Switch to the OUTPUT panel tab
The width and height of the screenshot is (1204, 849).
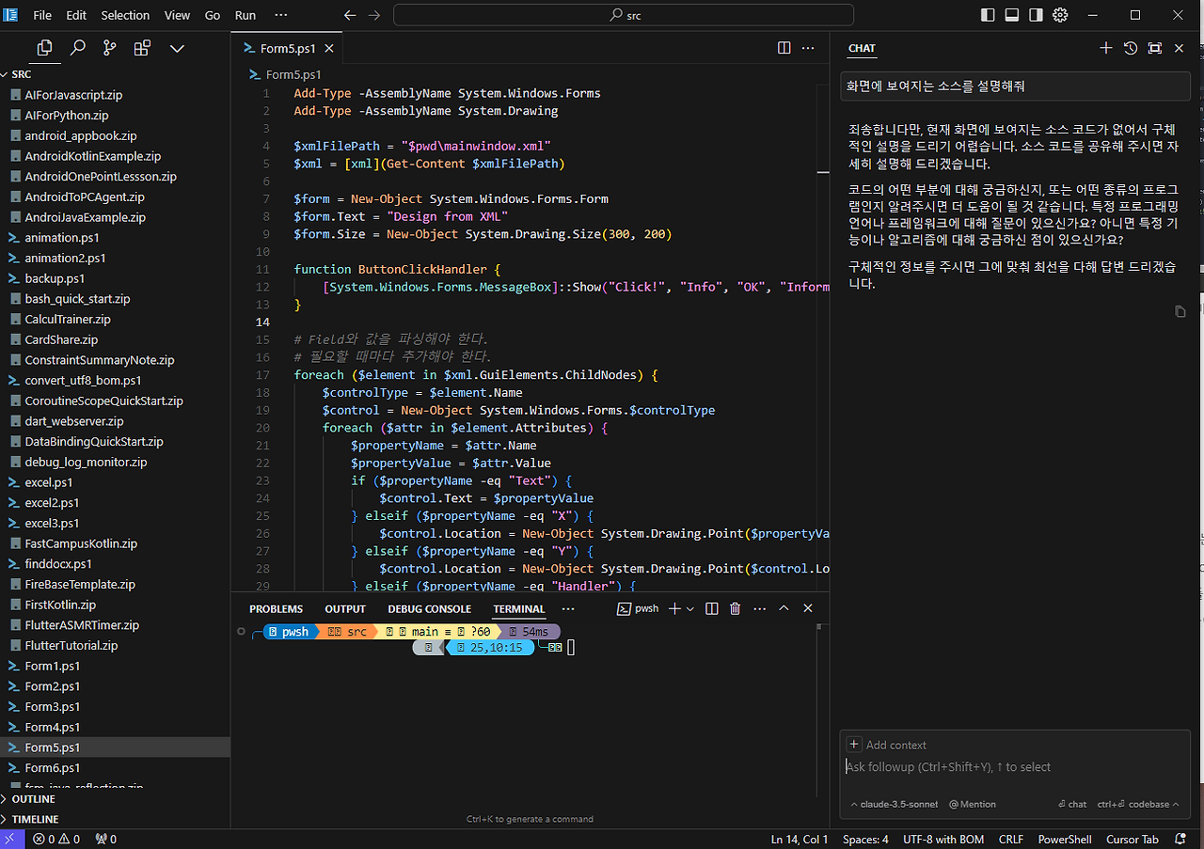click(x=345, y=609)
